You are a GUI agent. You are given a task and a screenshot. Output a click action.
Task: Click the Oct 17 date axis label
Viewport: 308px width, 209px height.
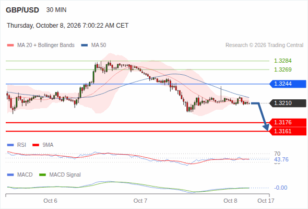(266, 201)
